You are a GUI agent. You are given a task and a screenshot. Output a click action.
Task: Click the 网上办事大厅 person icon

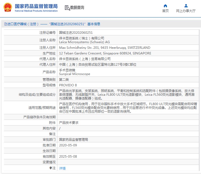tap(186, 6)
